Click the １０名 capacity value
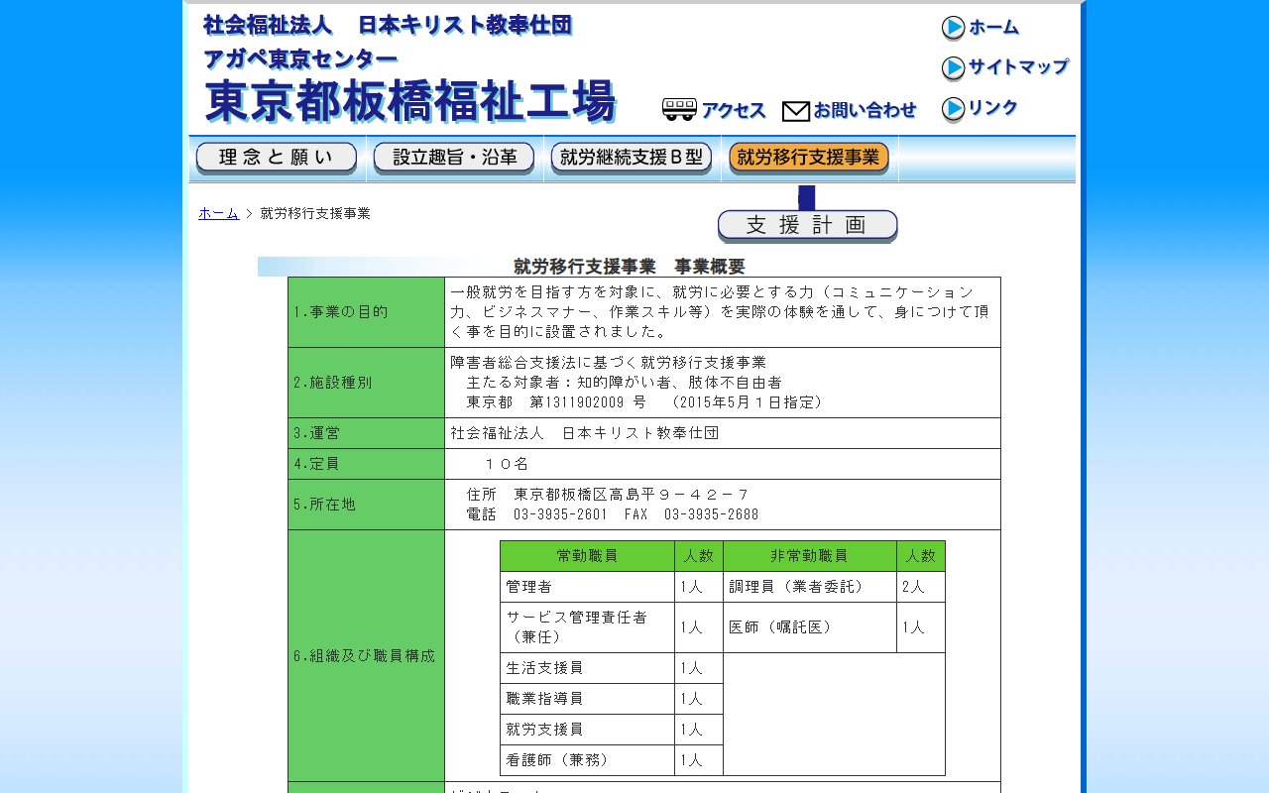Viewport: 1269px width, 793px height. click(507, 464)
